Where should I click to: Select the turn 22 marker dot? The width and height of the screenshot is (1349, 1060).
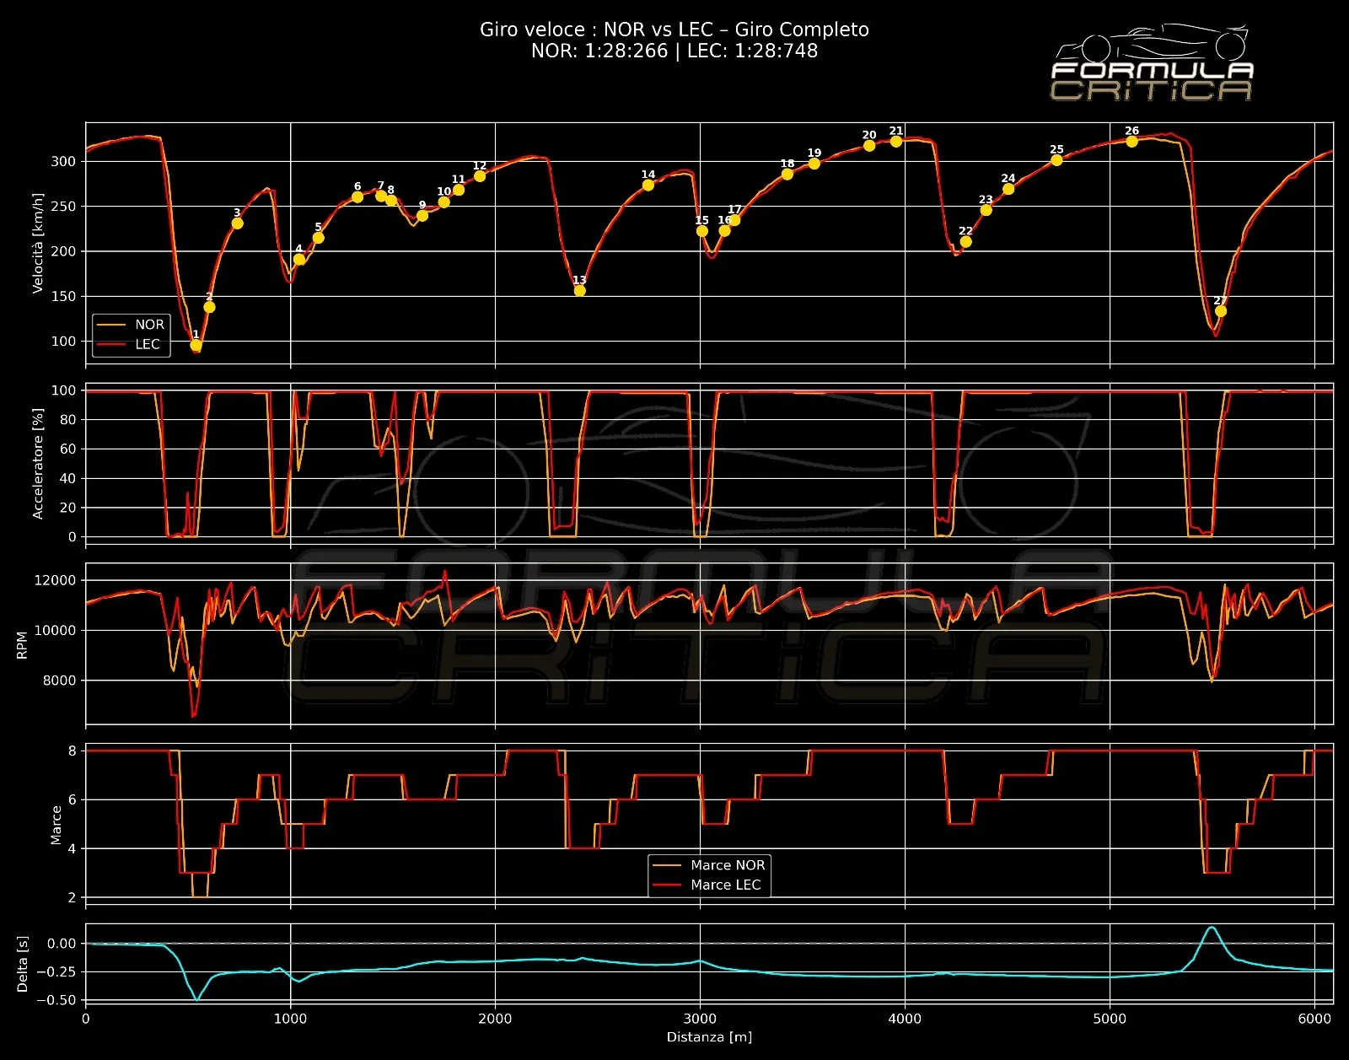965,242
